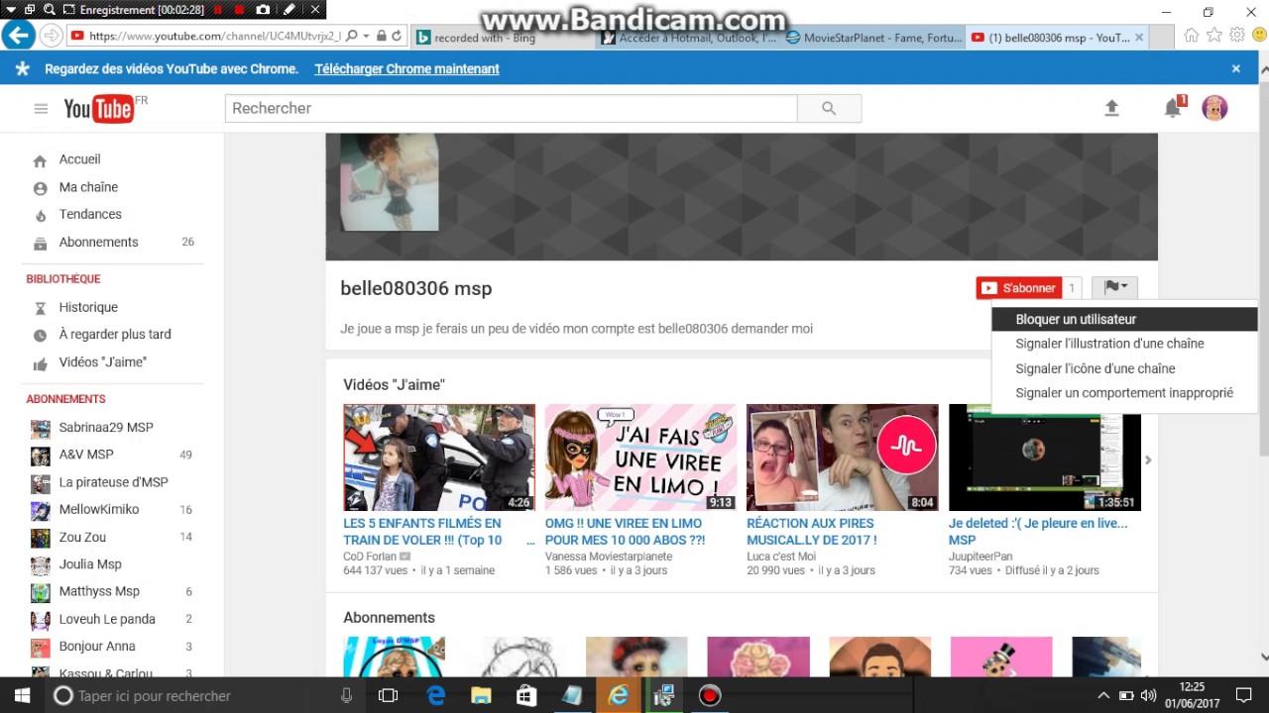The width and height of the screenshot is (1269, 713).
Task: Open Task View on taskbar
Action: (388, 695)
